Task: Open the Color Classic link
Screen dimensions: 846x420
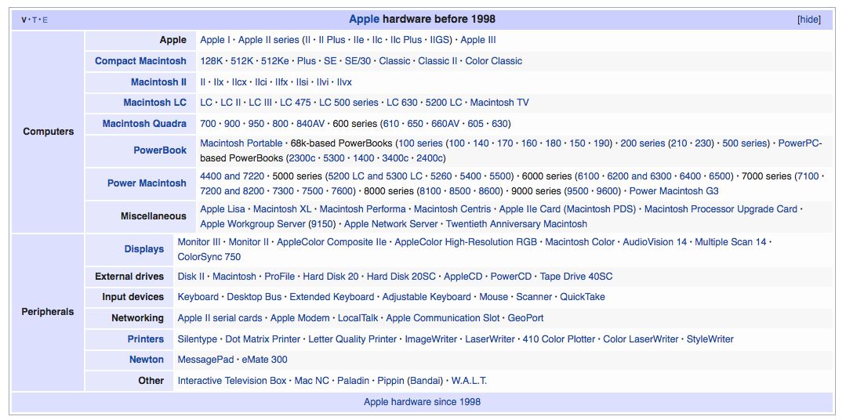Action: pos(494,61)
